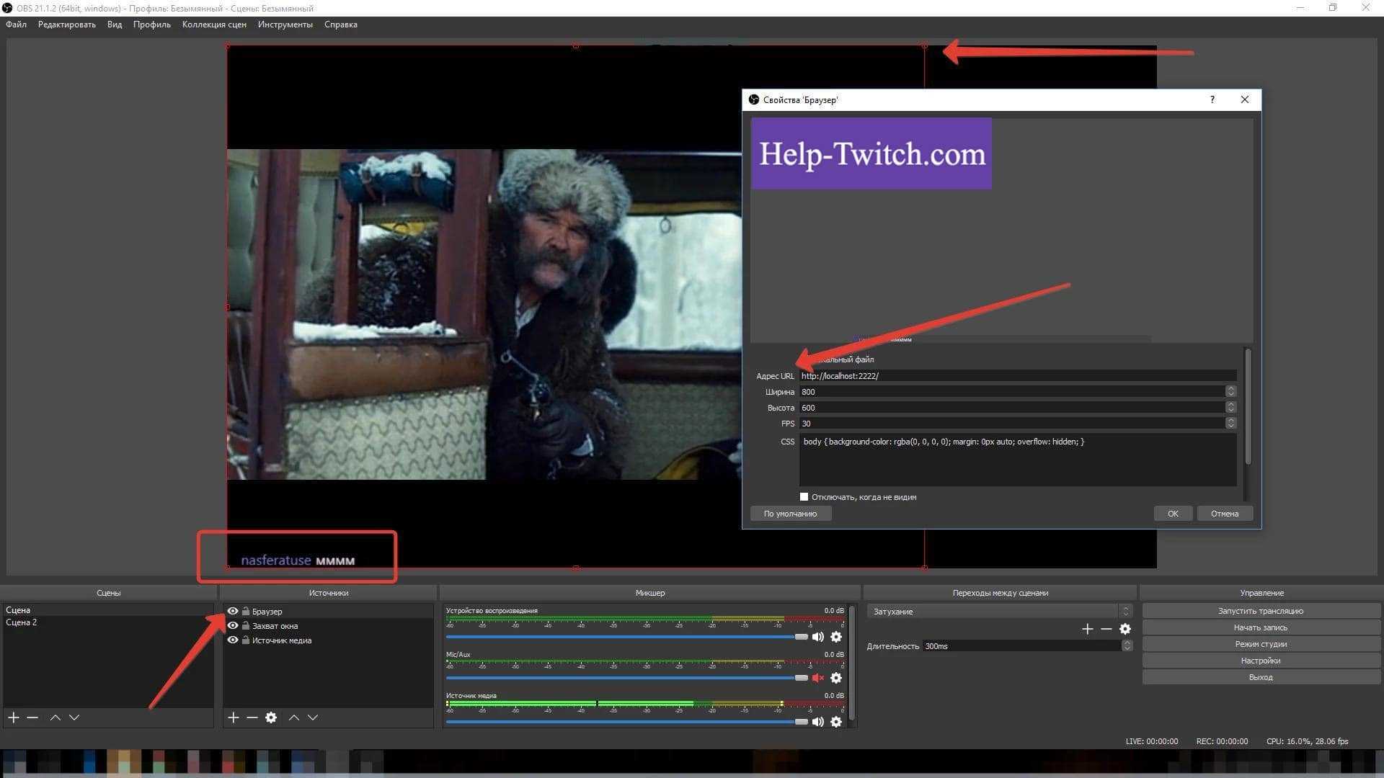The height and width of the screenshot is (778, 1384).
Task: Remove scene transition with minus icon
Action: [x=1106, y=629]
